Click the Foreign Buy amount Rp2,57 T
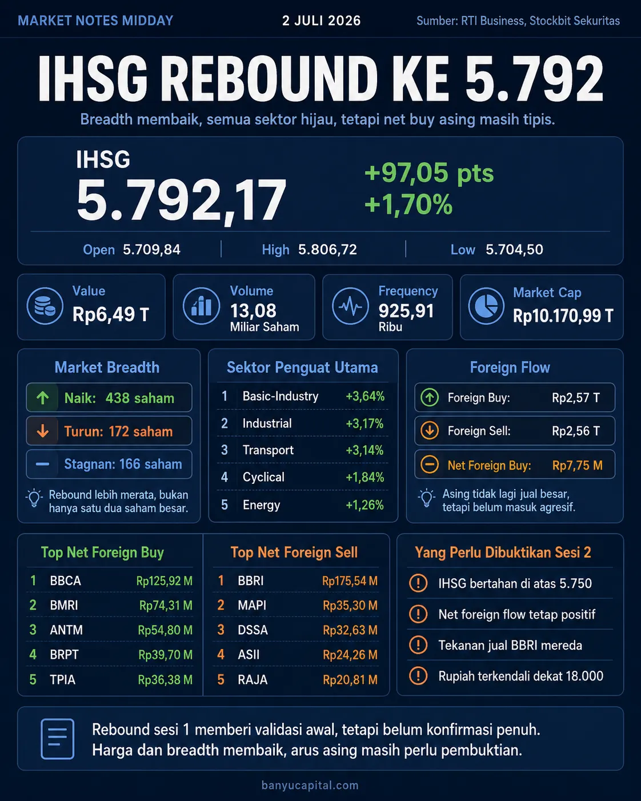Screen dimensions: 641x801 [576, 398]
